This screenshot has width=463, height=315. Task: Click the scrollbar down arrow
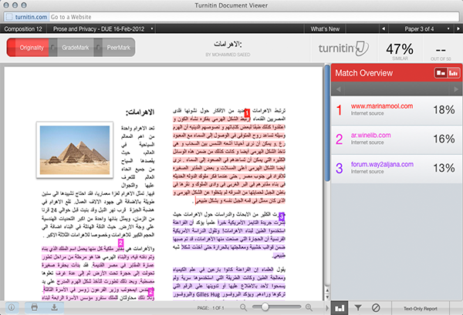(x=327, y=297)
